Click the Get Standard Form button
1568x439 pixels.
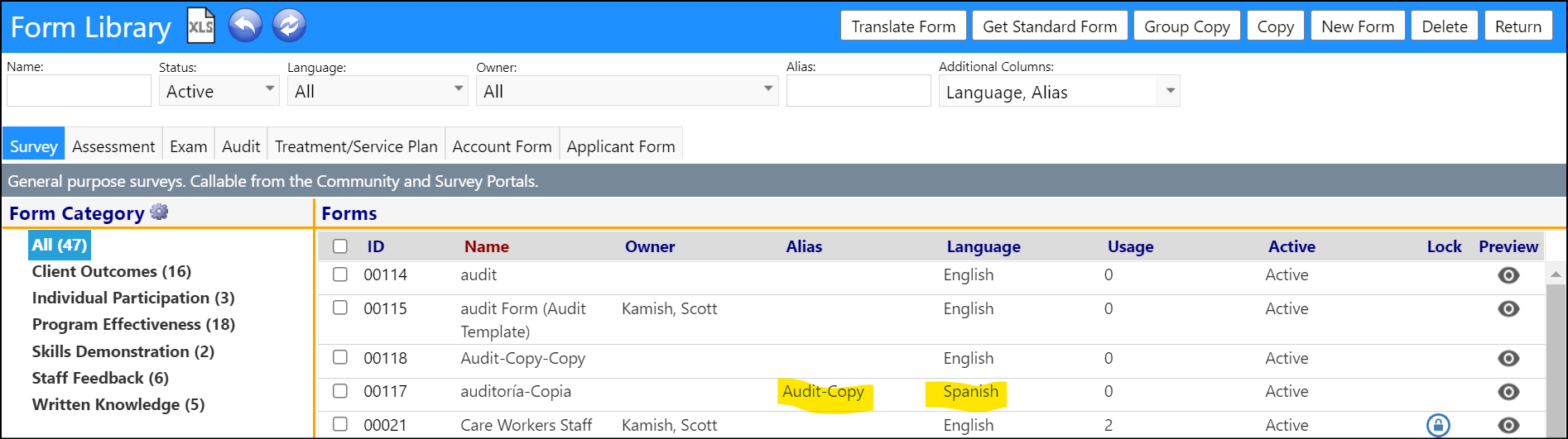pos(1050,26)
